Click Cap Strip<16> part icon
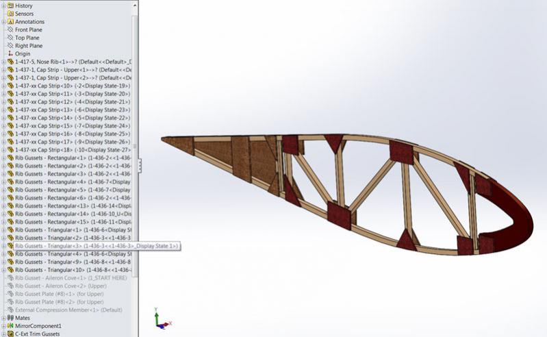Viewport: 547px width, 337px height. point(10,134)
